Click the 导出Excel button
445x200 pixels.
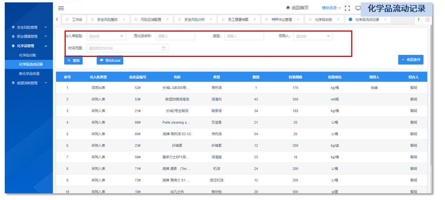[x=110, y=60]
